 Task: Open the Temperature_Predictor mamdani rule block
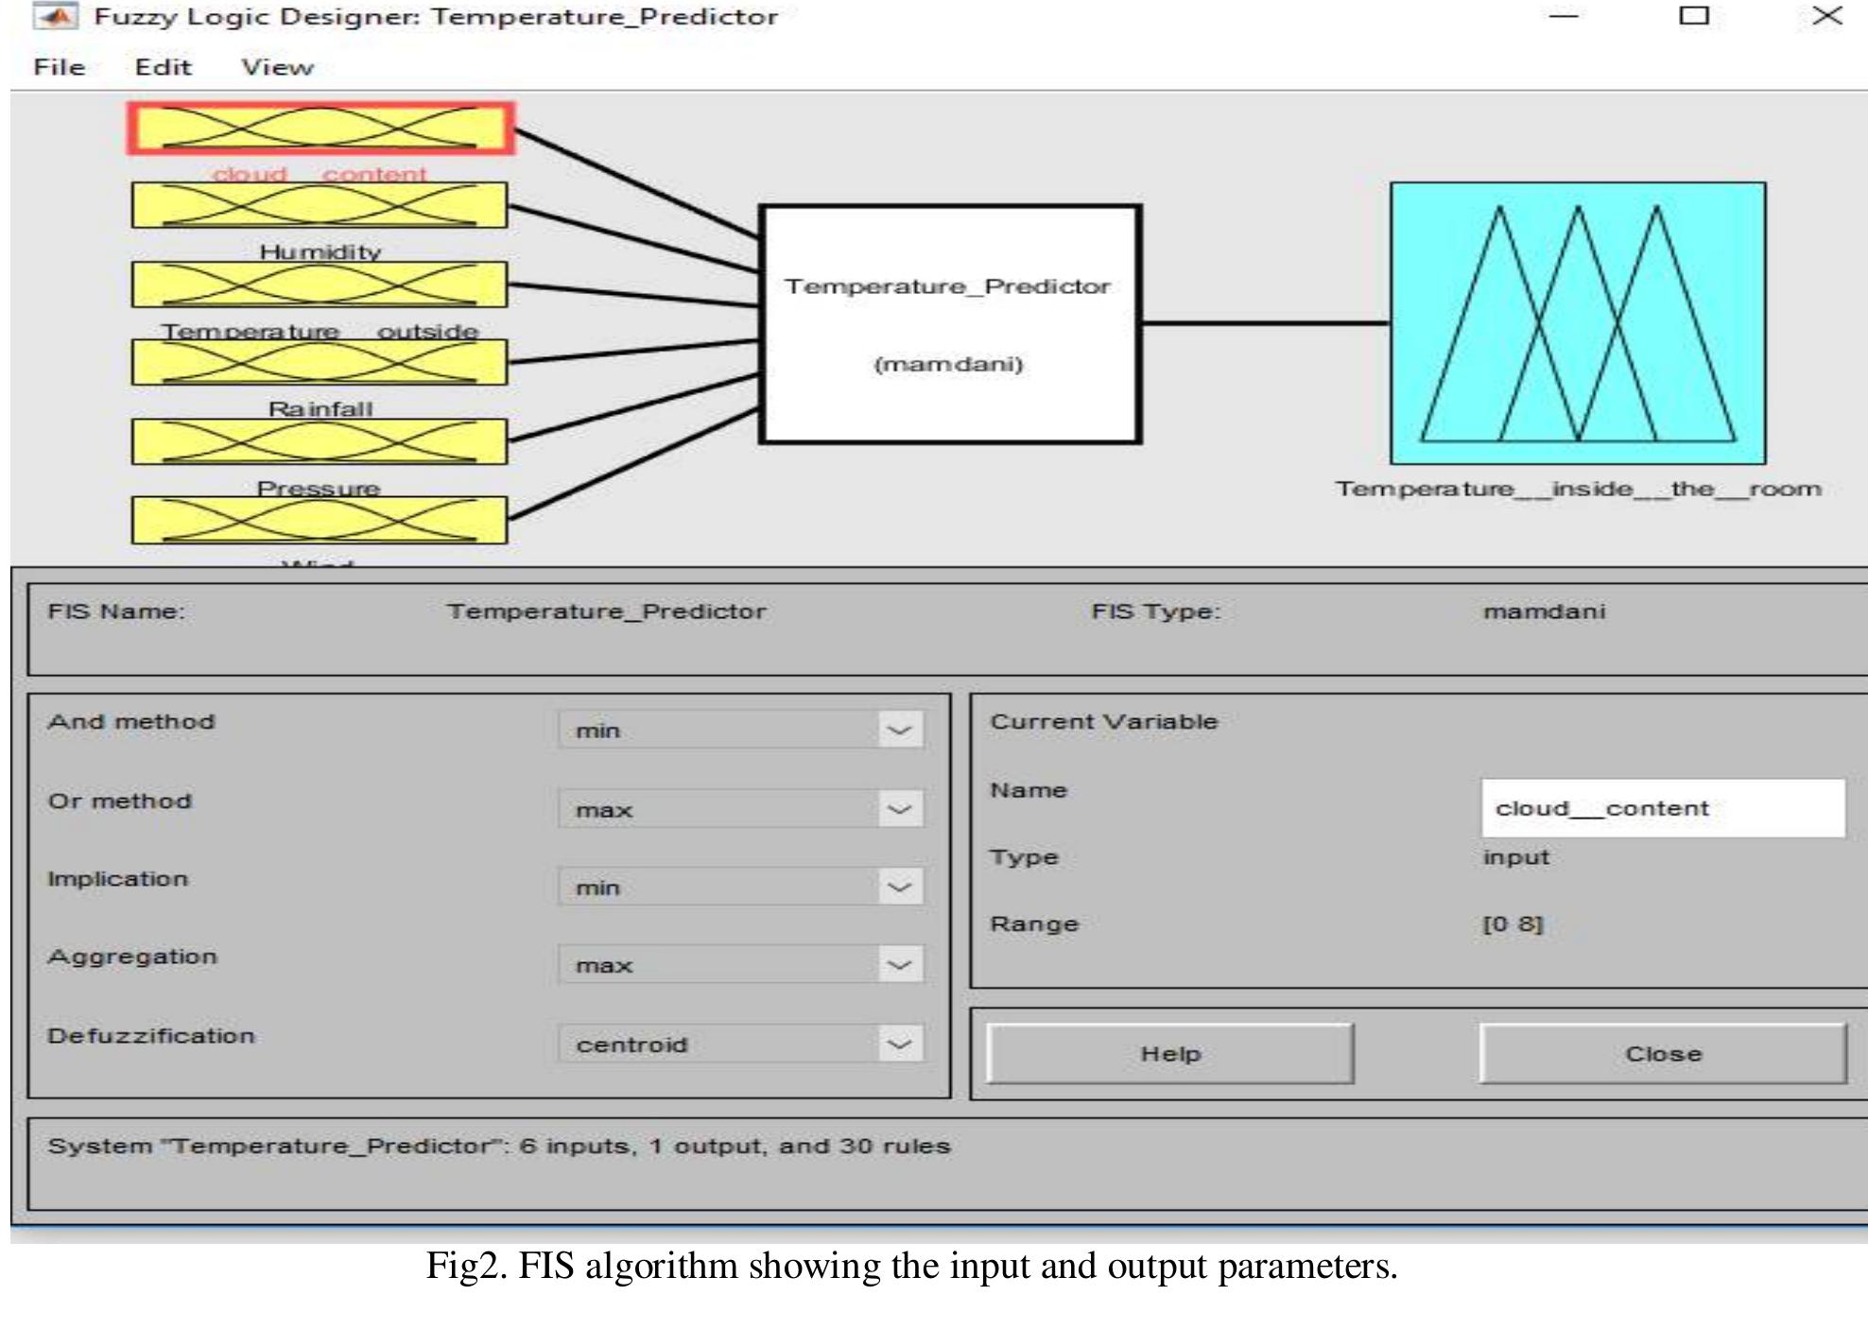click(x=950, y=324)
